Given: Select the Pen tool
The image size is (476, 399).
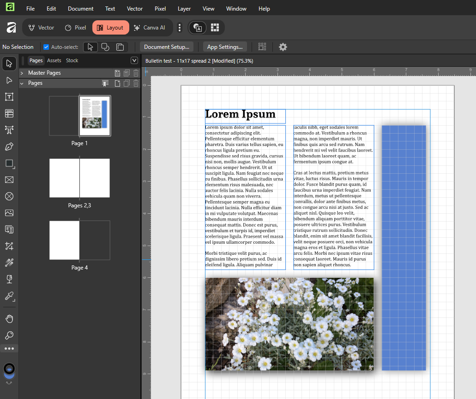Looking at the screenshot, I should (9, 147).
